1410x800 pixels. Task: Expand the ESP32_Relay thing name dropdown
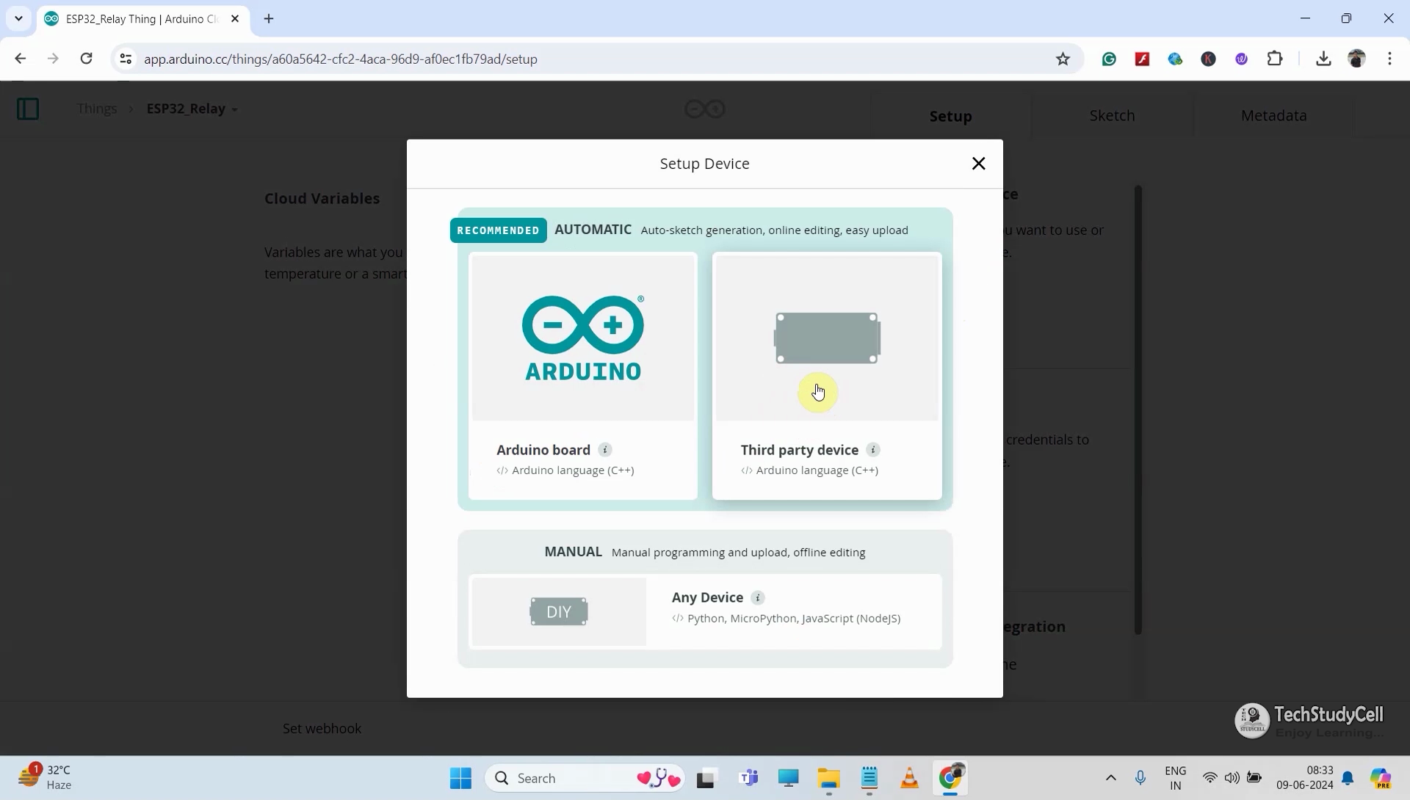pos(236,108)
